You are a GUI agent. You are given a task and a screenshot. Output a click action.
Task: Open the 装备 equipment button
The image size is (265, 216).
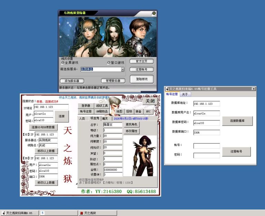point(139,111)
